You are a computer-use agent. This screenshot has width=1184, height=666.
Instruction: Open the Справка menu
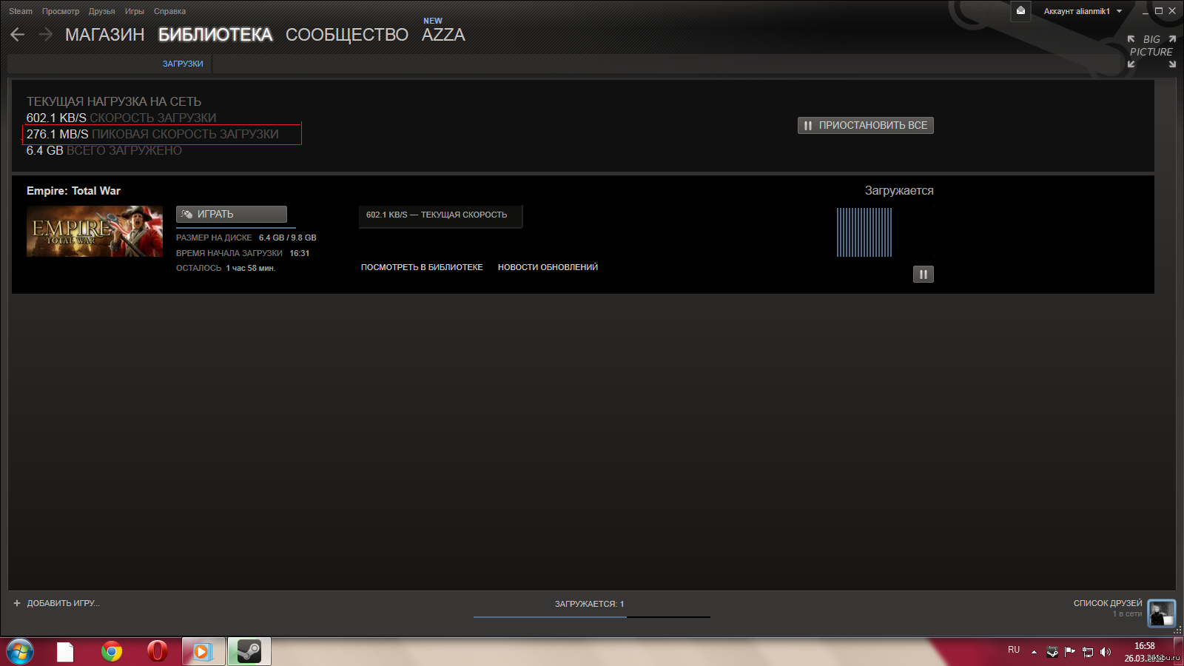tap(170, 11)
